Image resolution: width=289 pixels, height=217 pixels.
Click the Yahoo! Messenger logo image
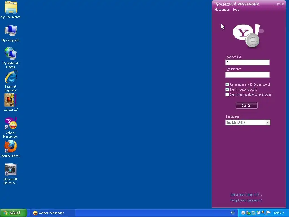[248, 36]
